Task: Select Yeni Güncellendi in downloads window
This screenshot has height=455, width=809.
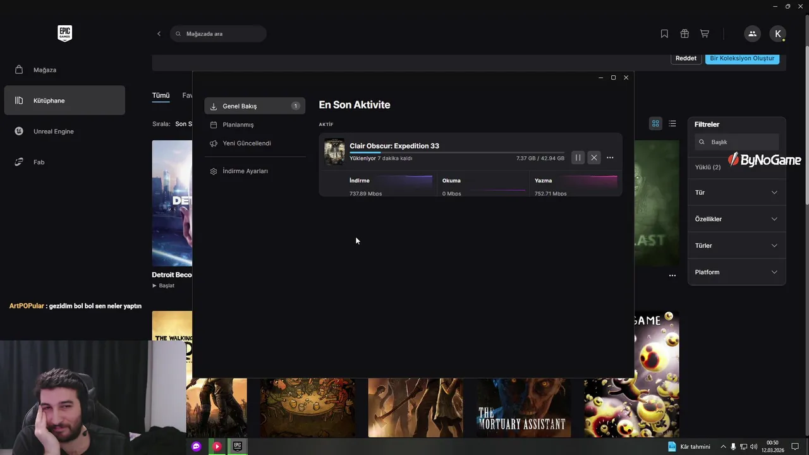Action: point(255,143)
